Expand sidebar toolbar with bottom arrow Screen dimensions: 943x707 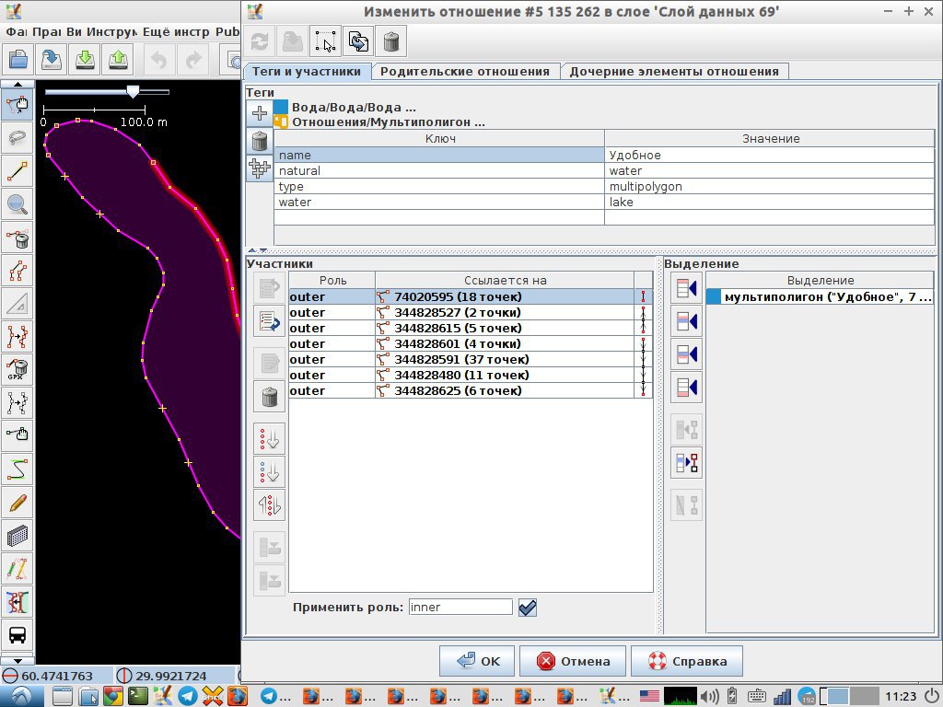click(x=17, y=661)
